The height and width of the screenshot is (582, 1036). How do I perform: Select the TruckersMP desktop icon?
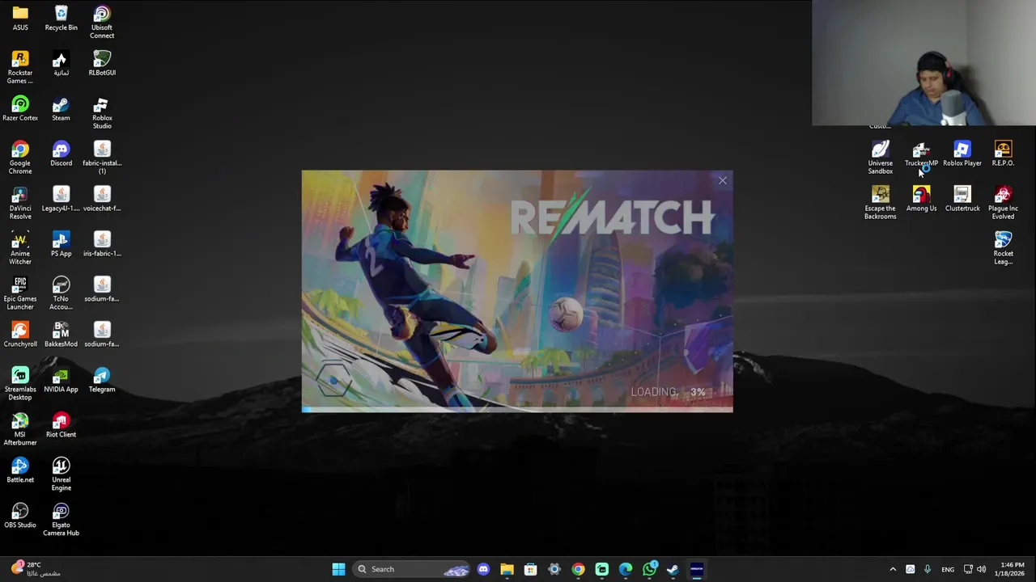(921, 154)
